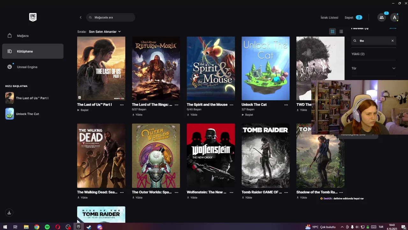Screen dimensions: 408x230
Task: Open options for Shadow of the Tomb Raider
Action: point(341,192)
